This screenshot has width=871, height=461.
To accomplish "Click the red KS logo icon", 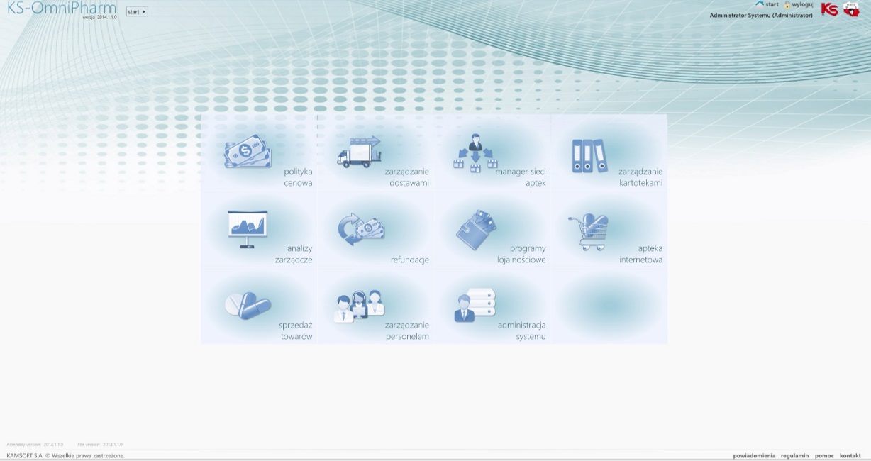I will [x=829, y=9].
